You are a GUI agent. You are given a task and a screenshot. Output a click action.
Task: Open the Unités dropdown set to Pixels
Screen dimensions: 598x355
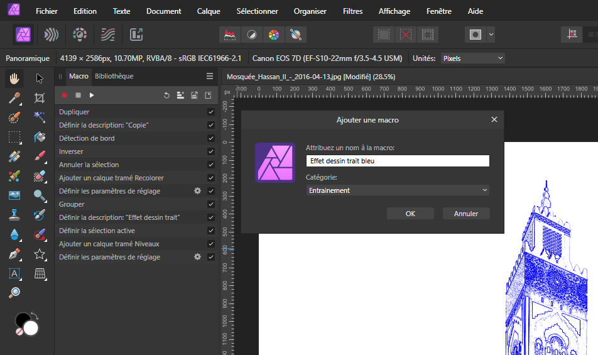click(x=472, y=58)
